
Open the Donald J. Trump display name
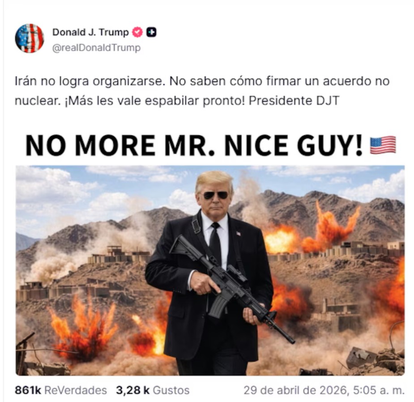tap(90, 32)
